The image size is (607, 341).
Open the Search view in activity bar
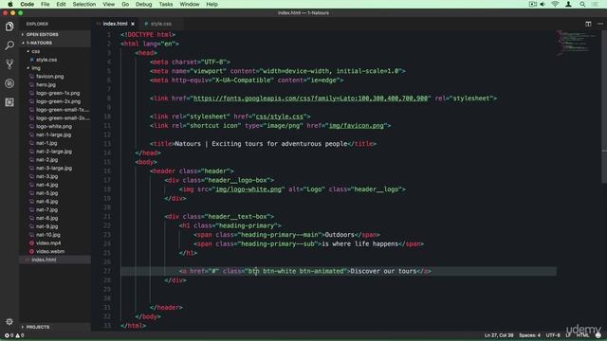pos(9,45)
